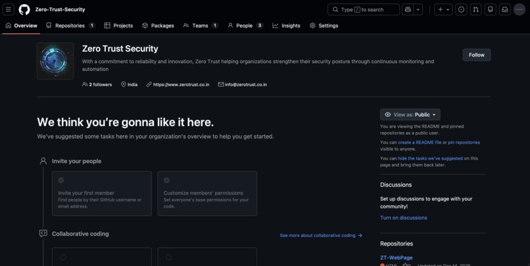Open Customize members' permissions card
The image size is (530, 266).
point(207,193)
